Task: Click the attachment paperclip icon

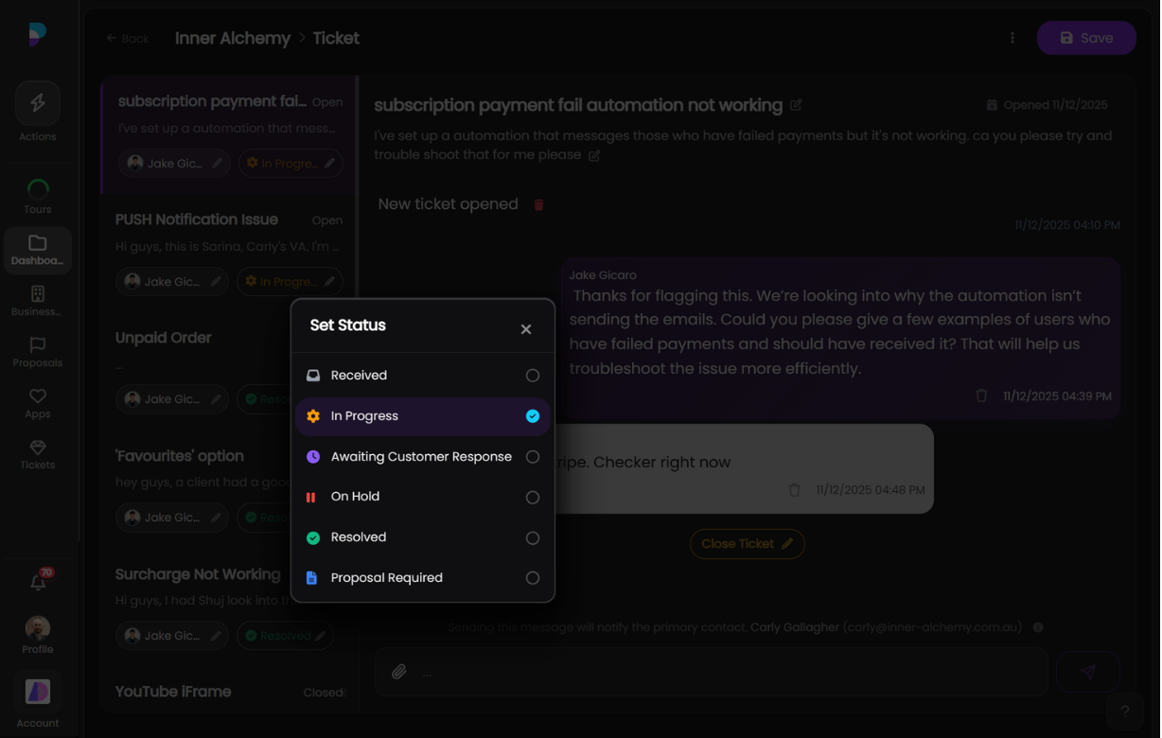Action: pyautogui.click(x=399, y=672)
